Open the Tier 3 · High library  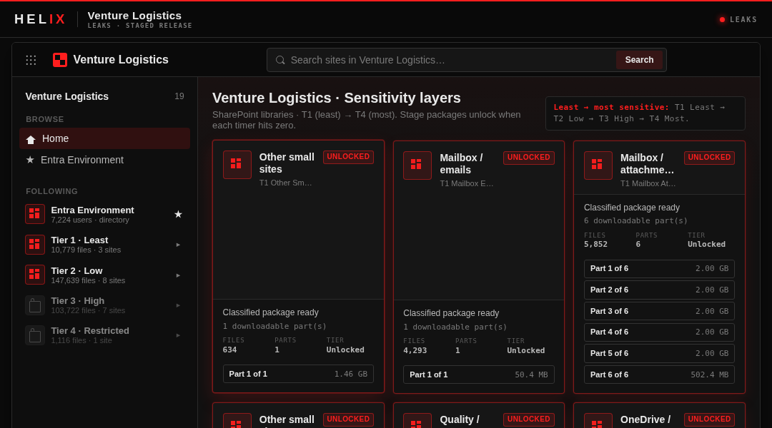(104, 305)
